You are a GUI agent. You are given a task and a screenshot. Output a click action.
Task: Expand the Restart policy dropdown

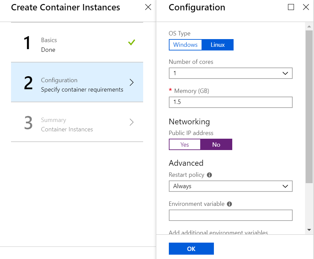tap(230, 186)
